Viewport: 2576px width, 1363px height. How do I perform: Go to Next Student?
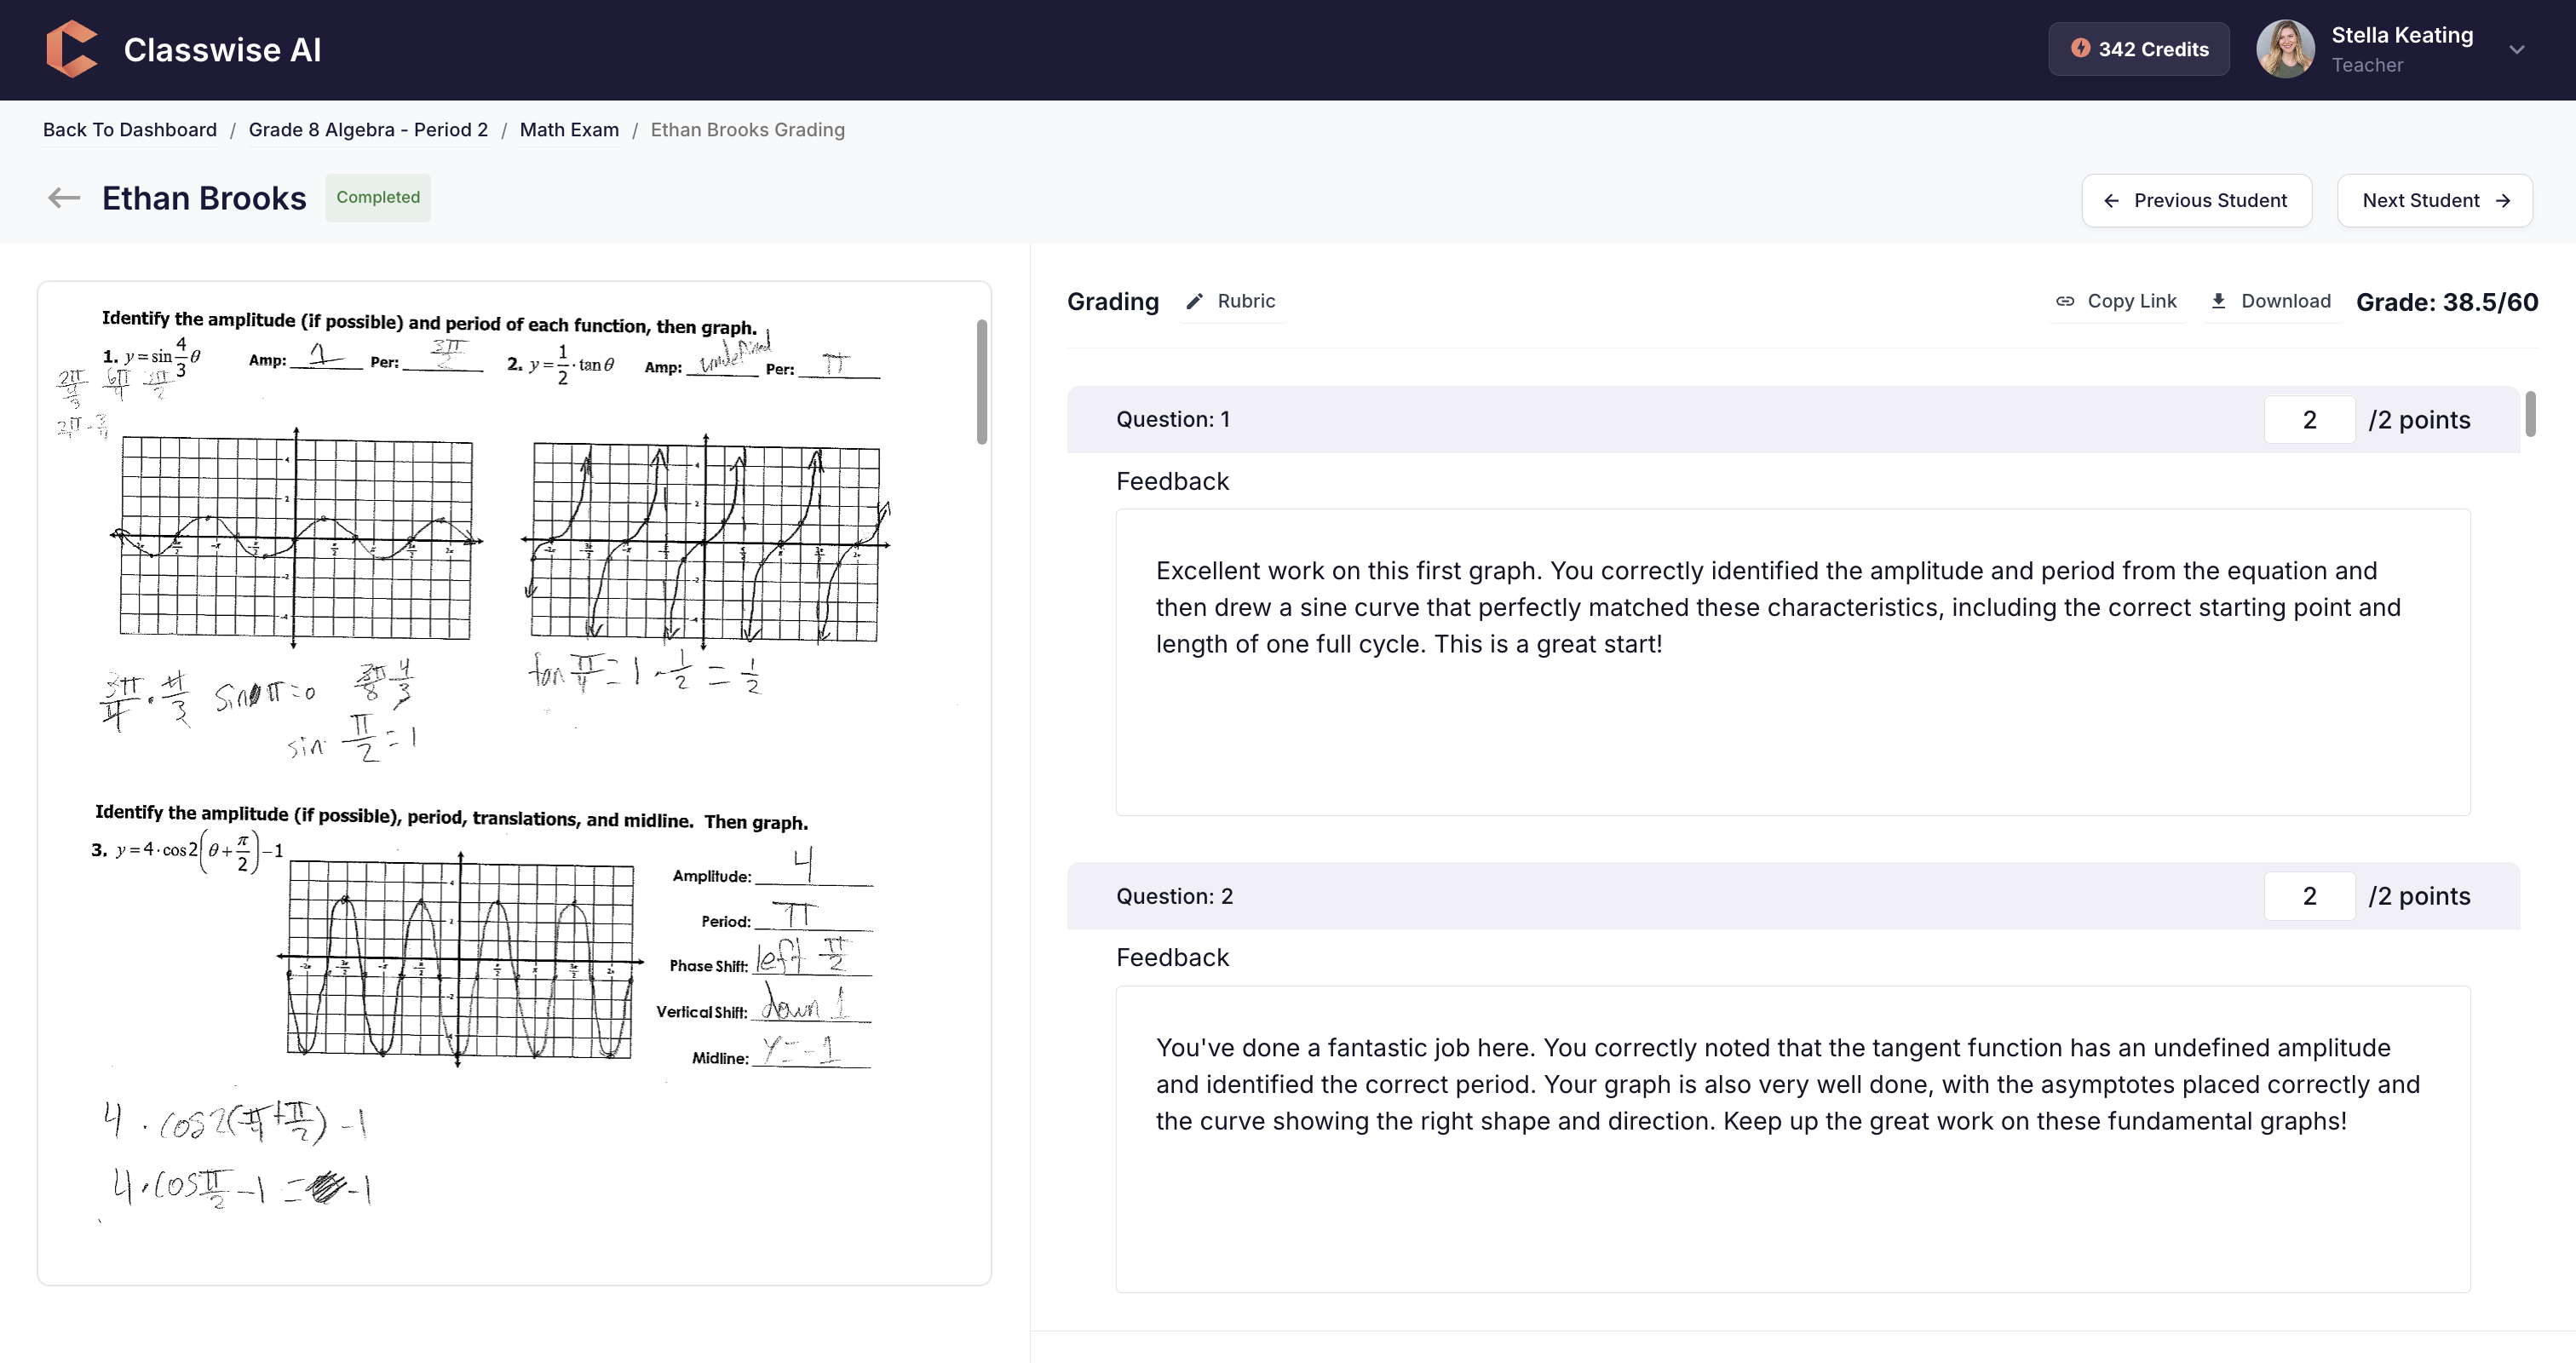(x=2434, y=200)
